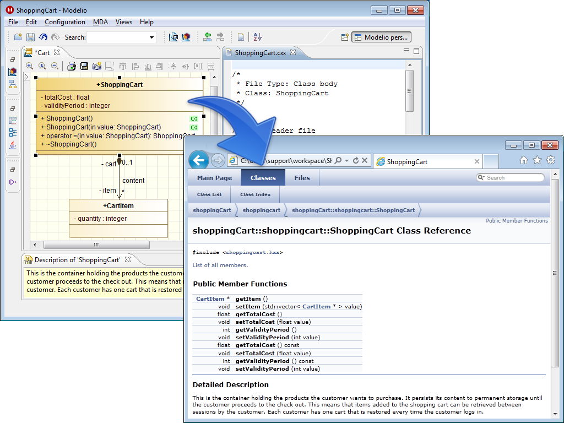Go back in the browser window
The height and width of the screenshot is (423, 564).
coord(199,160)
